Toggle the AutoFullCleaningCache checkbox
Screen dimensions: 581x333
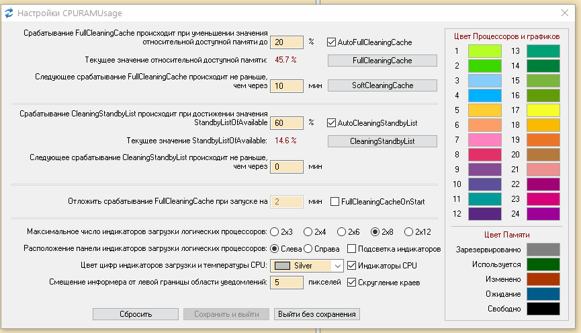click(x=331, y=42)
